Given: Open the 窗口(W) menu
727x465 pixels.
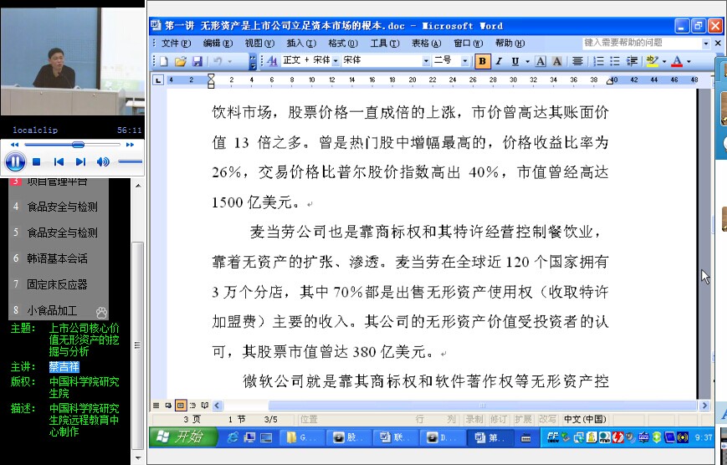Looking at the screenshot, I should coord(468,43).
